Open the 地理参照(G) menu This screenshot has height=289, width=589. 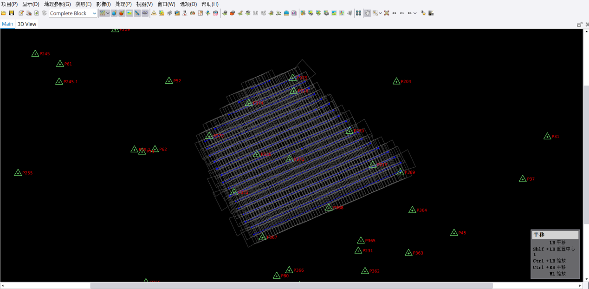coord(57,4)
